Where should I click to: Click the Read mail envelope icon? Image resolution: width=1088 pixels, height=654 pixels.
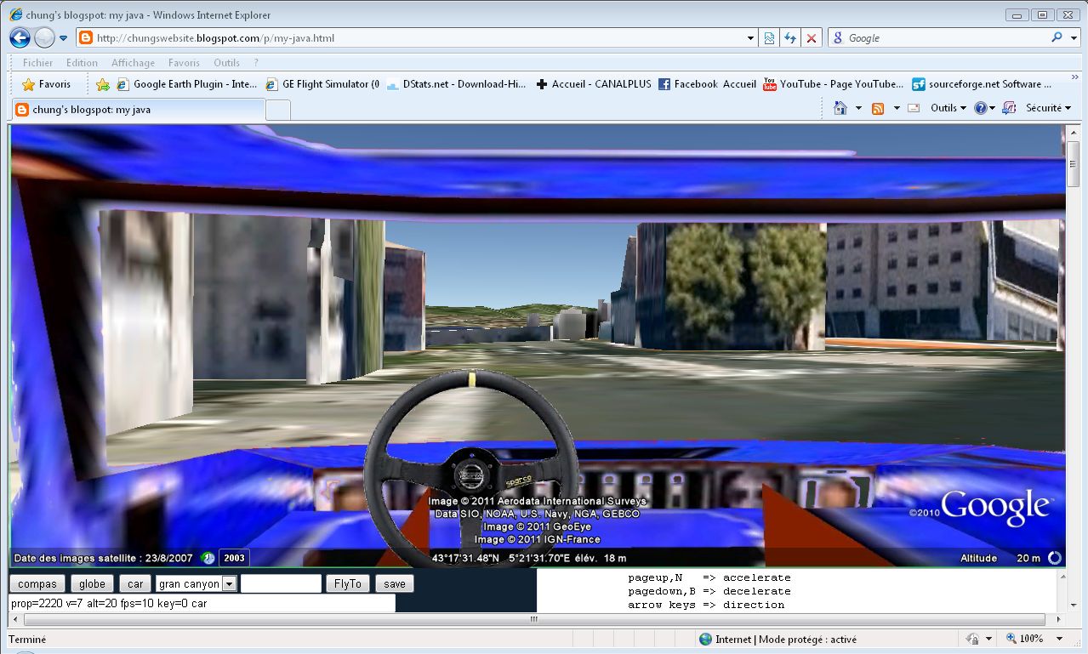(x=914, y=108)
